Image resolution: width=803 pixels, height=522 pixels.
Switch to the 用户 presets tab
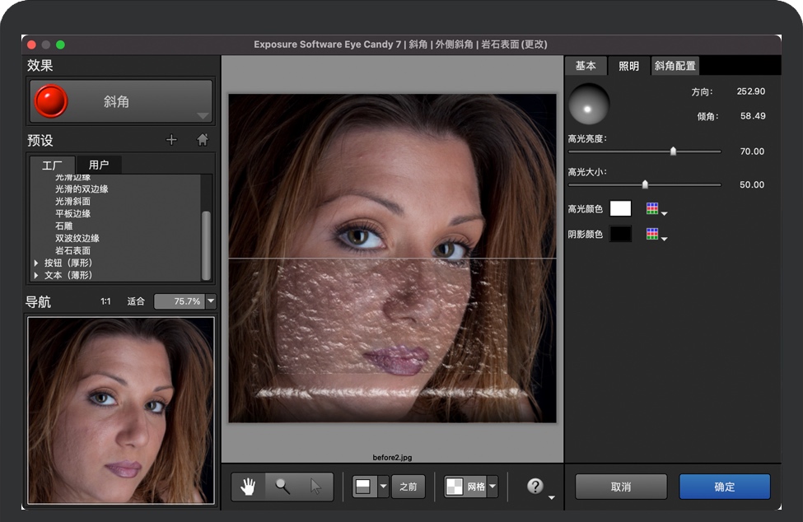click(99, 165)
